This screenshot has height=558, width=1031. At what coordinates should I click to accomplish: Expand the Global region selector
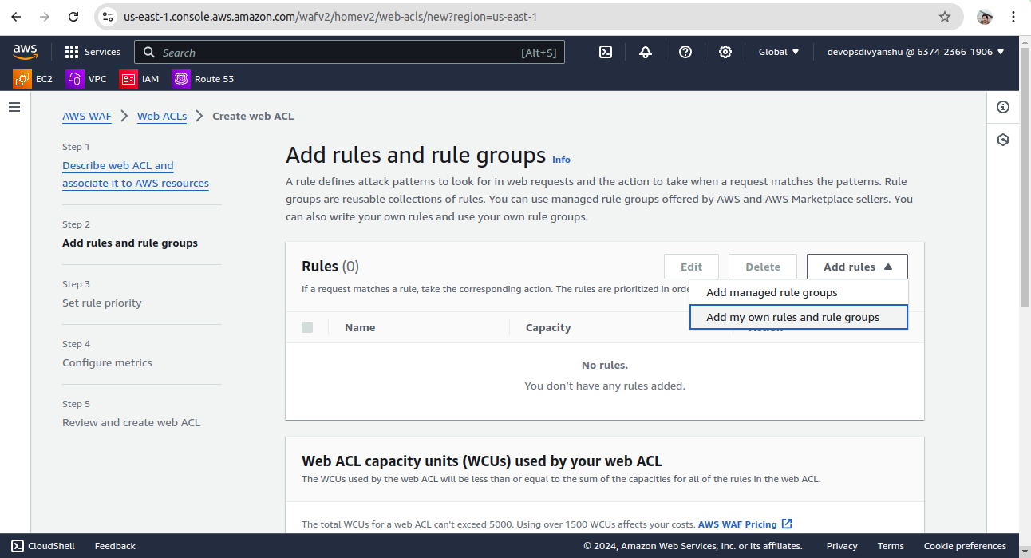pyautogui.click(x=778, y=52)
